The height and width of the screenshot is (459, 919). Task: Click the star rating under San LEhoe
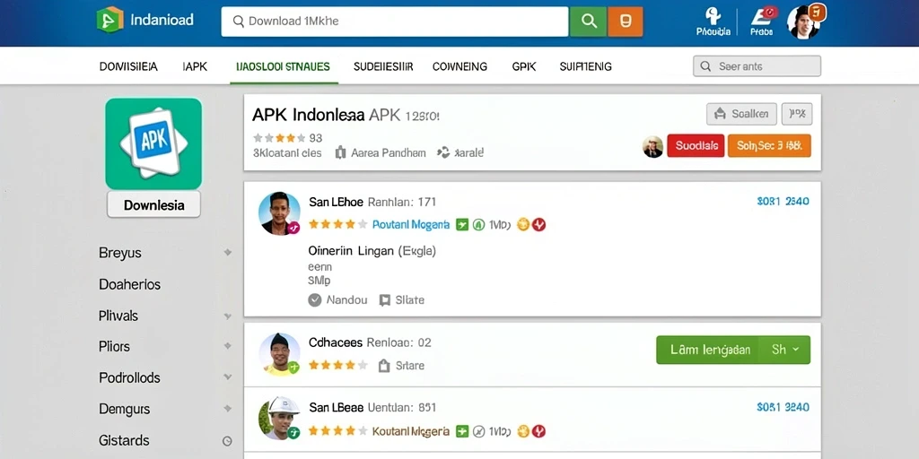tap(337, 224)
